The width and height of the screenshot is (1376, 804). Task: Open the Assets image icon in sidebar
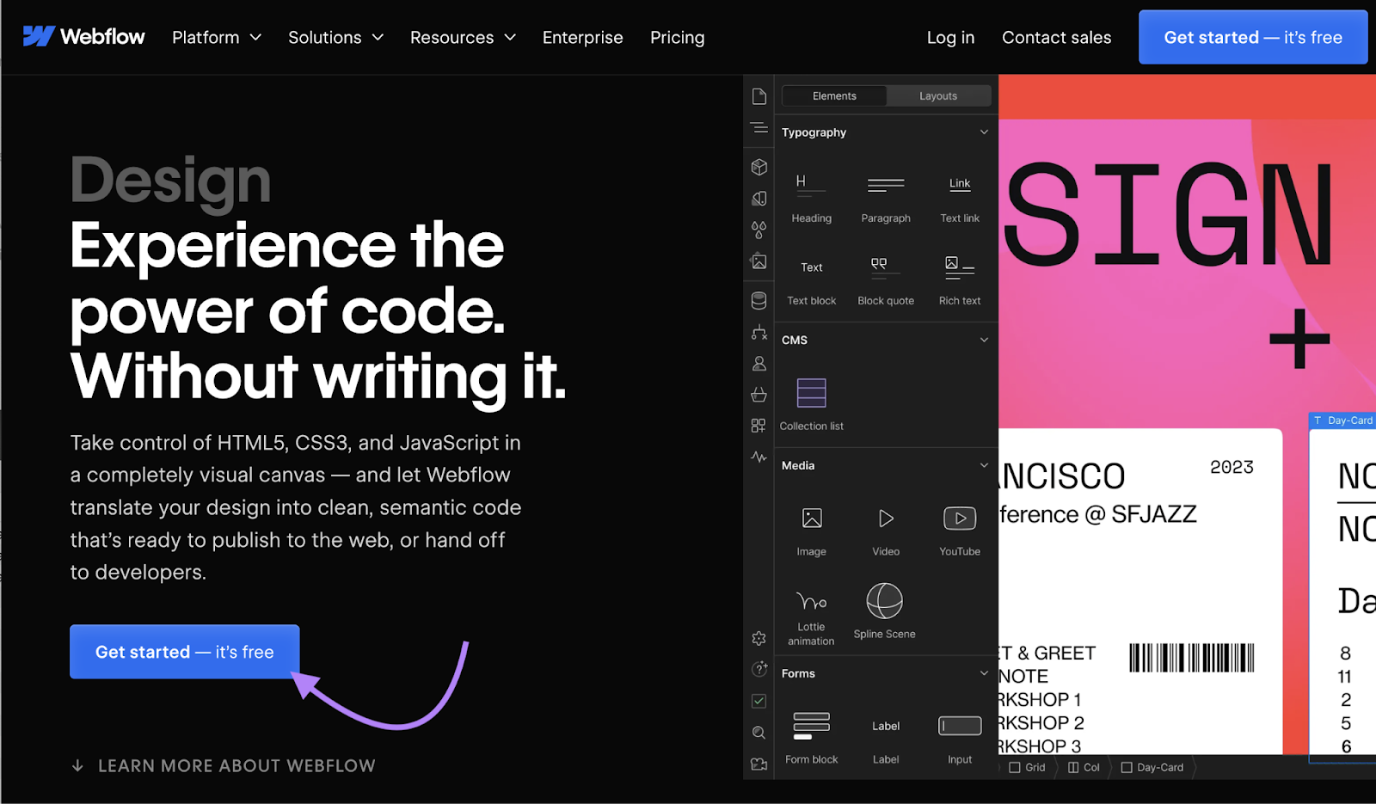pyautogui.click(x=759, y=261)
